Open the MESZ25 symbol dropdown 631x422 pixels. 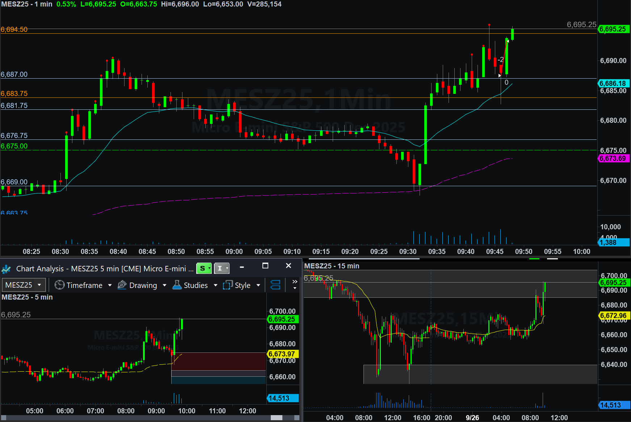(39, 285)
